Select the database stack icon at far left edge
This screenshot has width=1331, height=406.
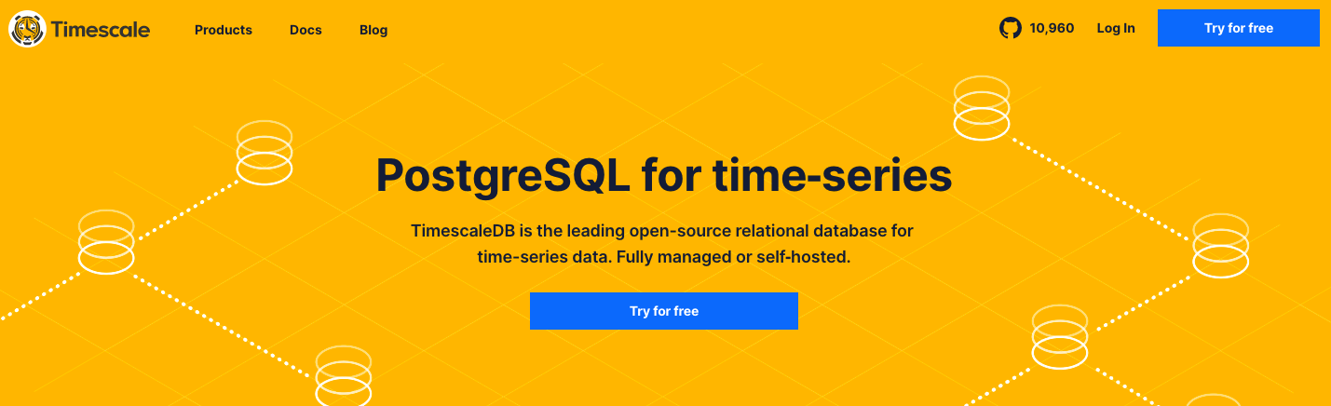pyautogui.click(x=106, y=242)
